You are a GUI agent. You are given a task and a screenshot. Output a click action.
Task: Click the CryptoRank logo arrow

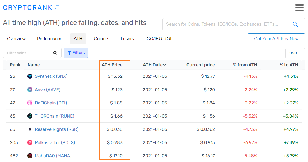tap(57, 7)
